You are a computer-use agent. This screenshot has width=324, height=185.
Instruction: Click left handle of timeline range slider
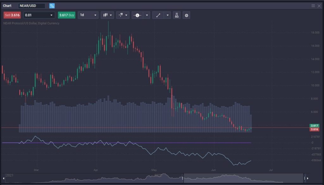coord(183,178)
